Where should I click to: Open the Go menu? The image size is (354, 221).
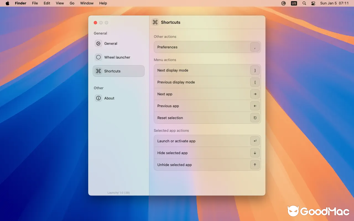pos(72,3)
